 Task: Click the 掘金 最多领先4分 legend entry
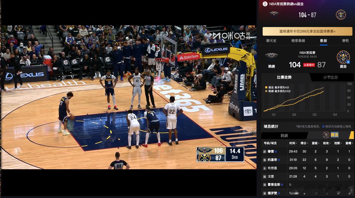277,87
